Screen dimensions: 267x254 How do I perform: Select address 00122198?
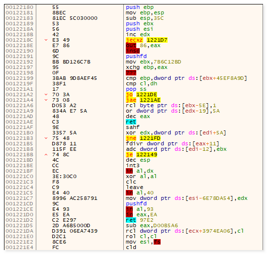point(19,73)
